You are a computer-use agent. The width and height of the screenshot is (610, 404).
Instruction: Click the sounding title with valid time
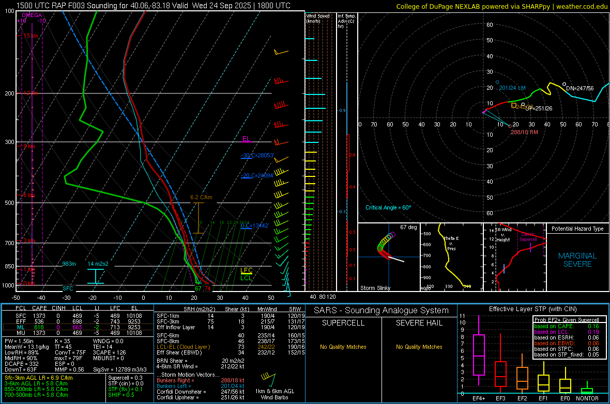154,6
